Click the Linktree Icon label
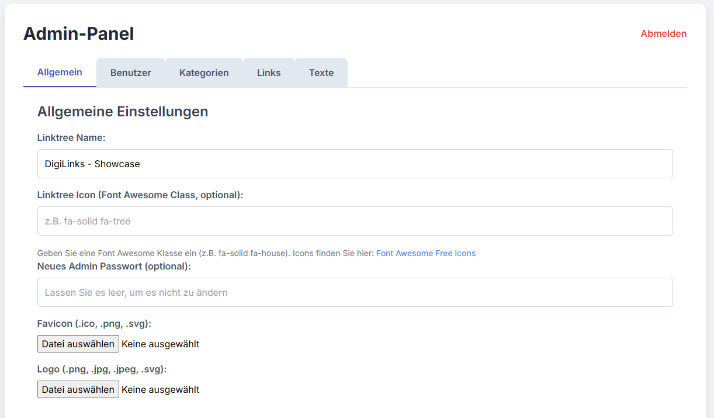Screen dimensions: 714x418 tap(140, 195)
